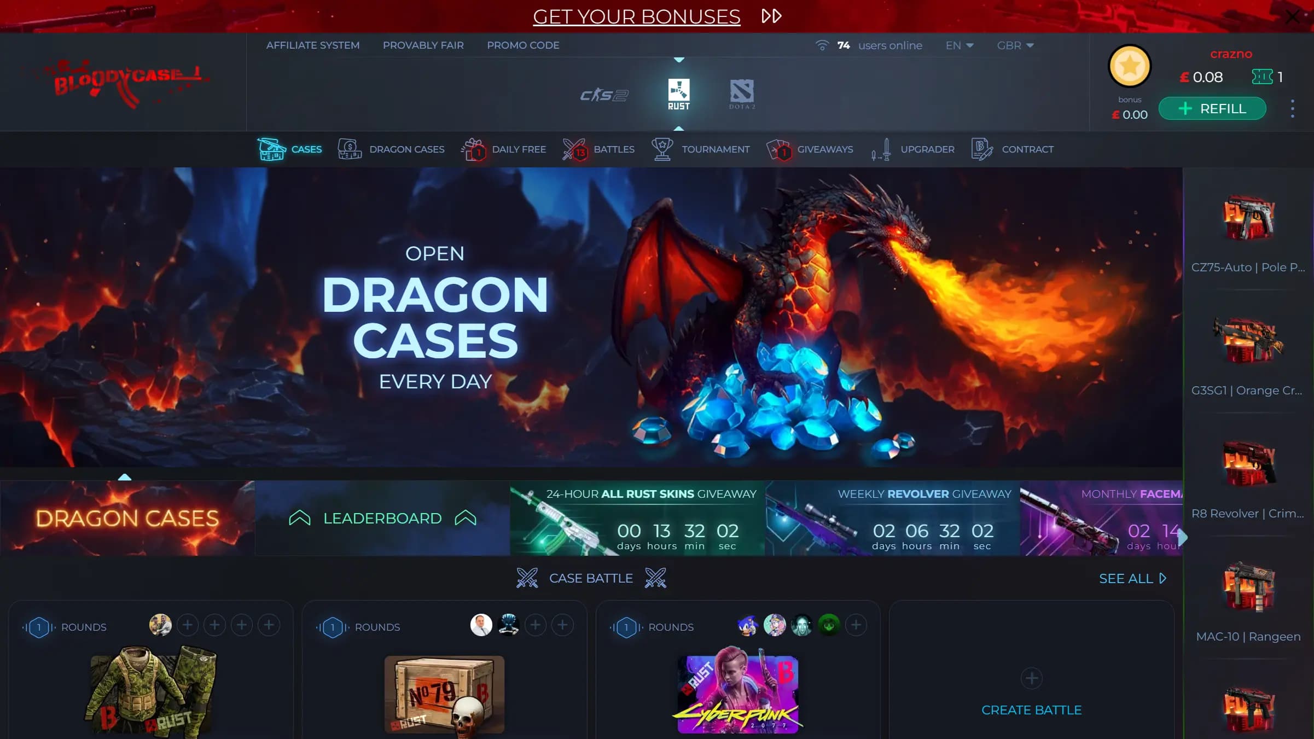The height and width of the screenshot is (739, 1314).
Task: Open the Battles tab
Action: 598,149
